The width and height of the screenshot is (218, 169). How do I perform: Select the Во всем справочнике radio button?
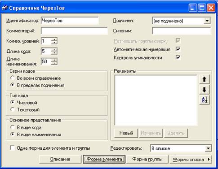13,78
